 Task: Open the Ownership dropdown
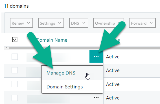click(109, 23)
